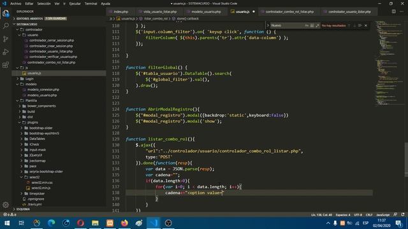Click the find input containing 'Nuevo'
Viewport: 408px width, 229px height.
tap(288, 25)
